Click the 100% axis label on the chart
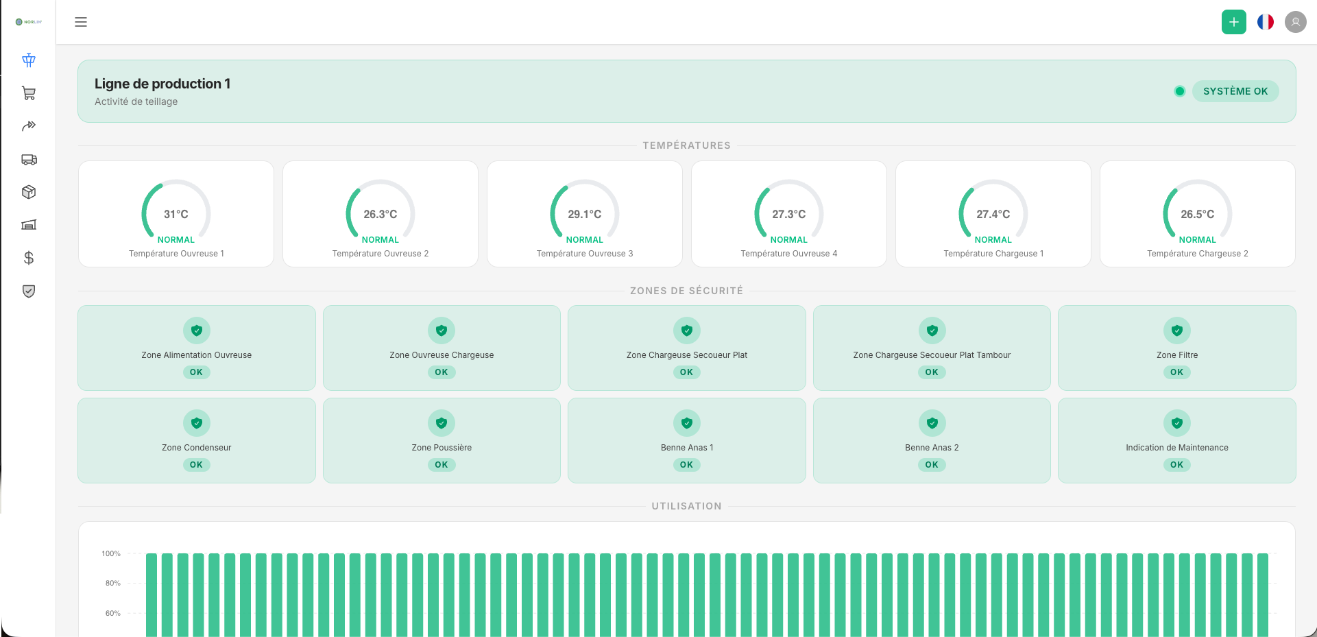This screenshot has width=1317, height=637. (x=111, y=553)
